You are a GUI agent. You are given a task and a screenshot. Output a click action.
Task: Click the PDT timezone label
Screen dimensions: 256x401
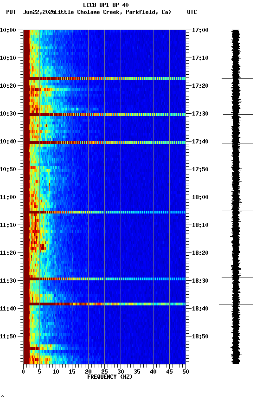click(11, 12)
